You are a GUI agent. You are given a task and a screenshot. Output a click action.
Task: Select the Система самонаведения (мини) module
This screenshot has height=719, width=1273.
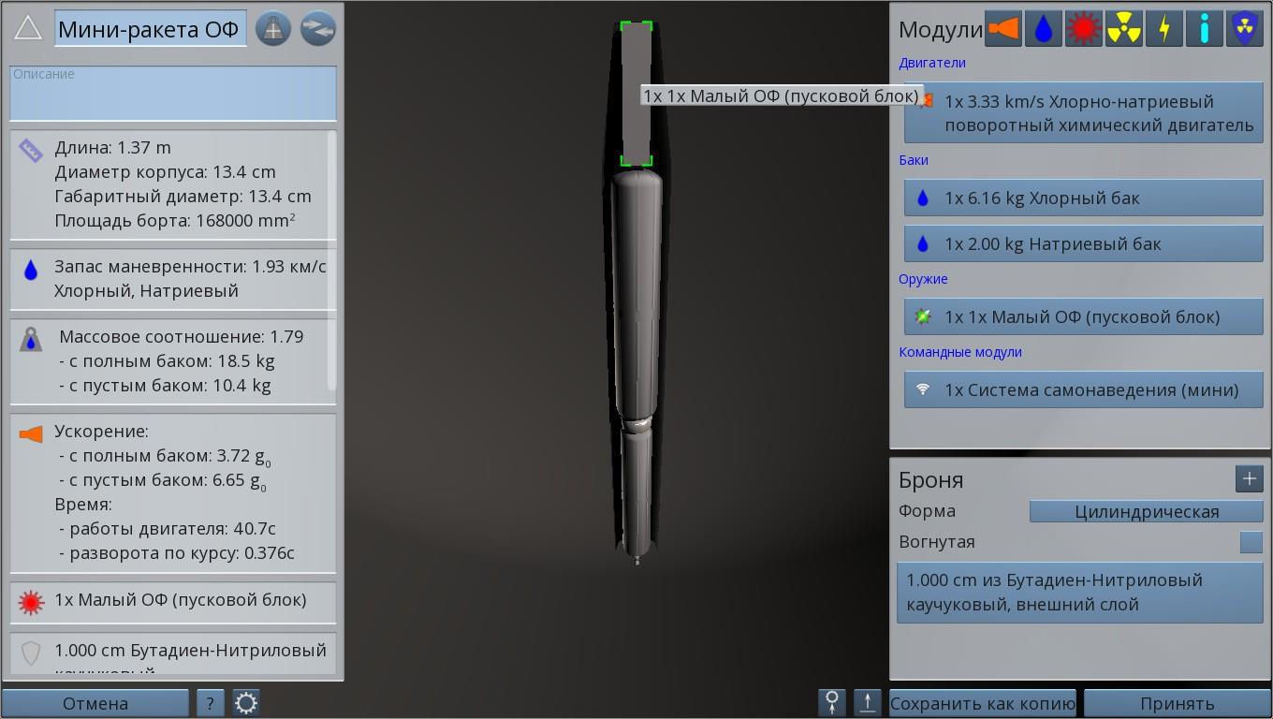pyautogui.click(x=1083, y=389)
